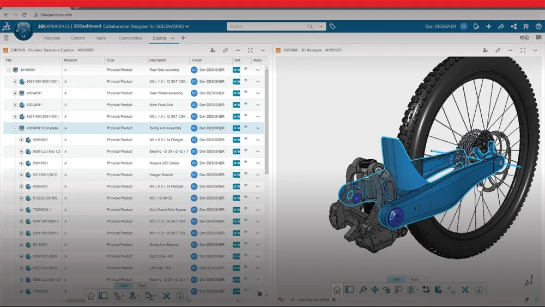Click Home icon in 3D Navigate toolbar
Viewport: 545px width, 307px height.
click(337, 290)
